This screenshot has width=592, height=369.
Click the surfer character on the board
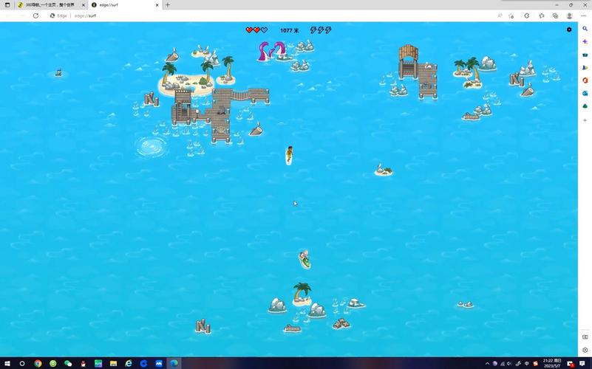tap(289, 155)
